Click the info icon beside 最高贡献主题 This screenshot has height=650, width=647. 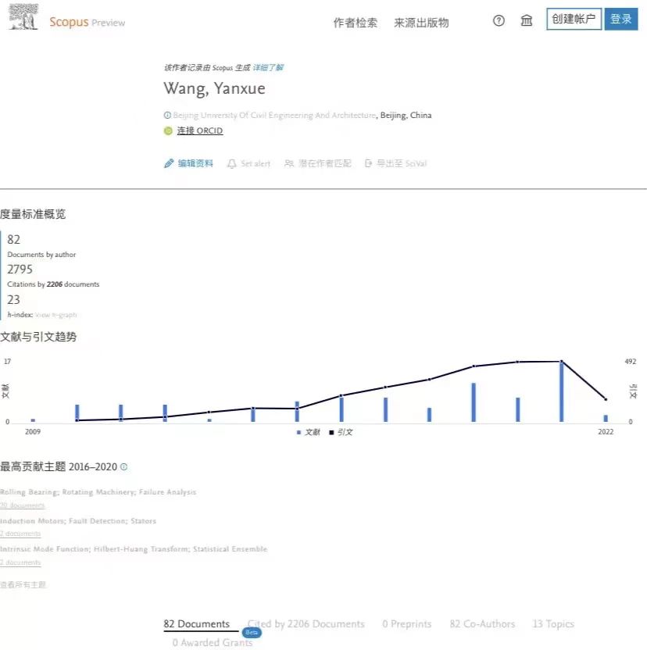point(124,467)
